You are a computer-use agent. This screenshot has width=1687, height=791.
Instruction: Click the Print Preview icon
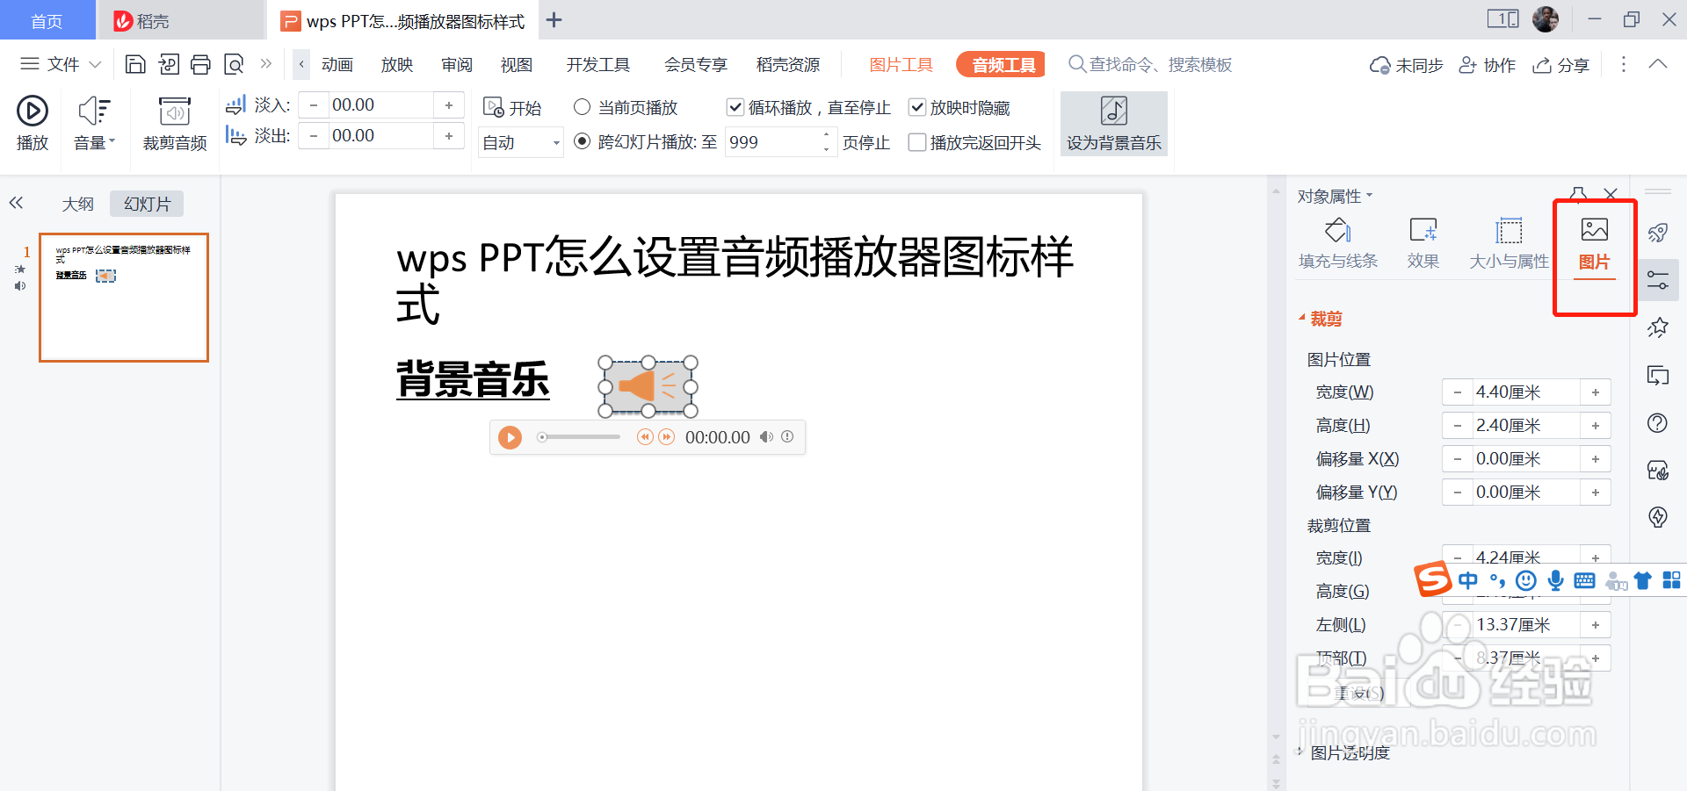(234, 64)
